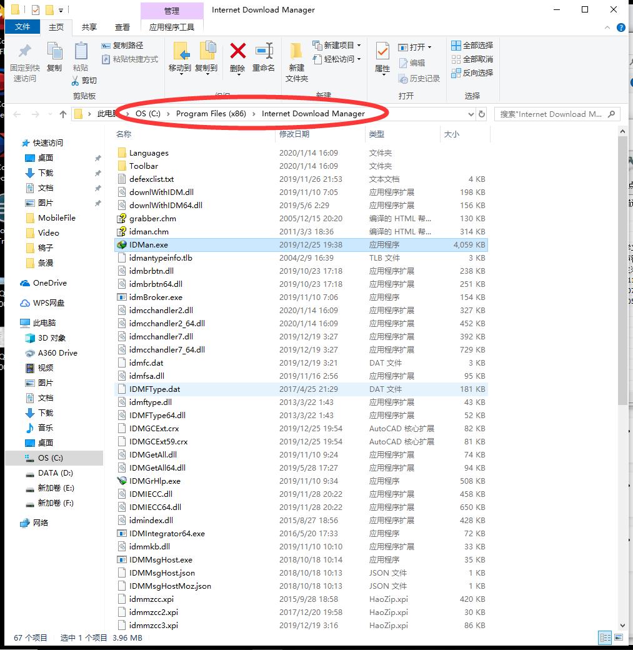Screen dimensions: 633x650
Task: Select the IDMGrHlp.exe file
Action: point(301,481)
